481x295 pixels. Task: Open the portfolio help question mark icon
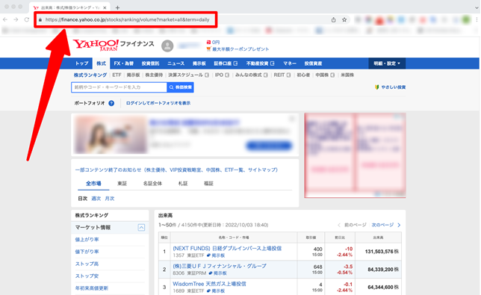point(111,103)
